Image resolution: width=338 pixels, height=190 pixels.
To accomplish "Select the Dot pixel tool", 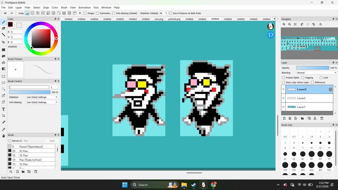I will click(x=3, y=35).
